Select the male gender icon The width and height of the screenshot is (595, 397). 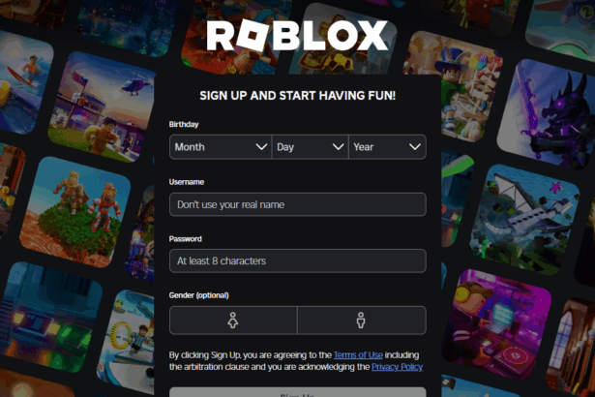pyautogui.click(x=361, y=321)
